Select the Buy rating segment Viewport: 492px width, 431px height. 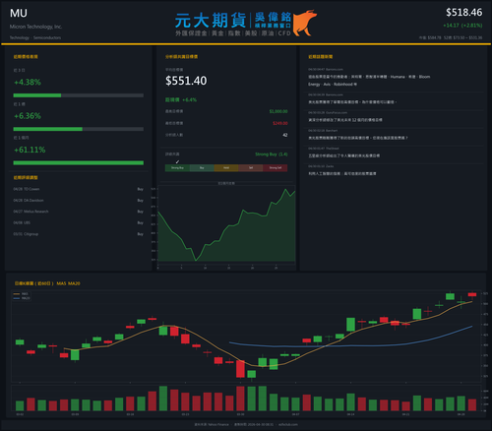202,168
